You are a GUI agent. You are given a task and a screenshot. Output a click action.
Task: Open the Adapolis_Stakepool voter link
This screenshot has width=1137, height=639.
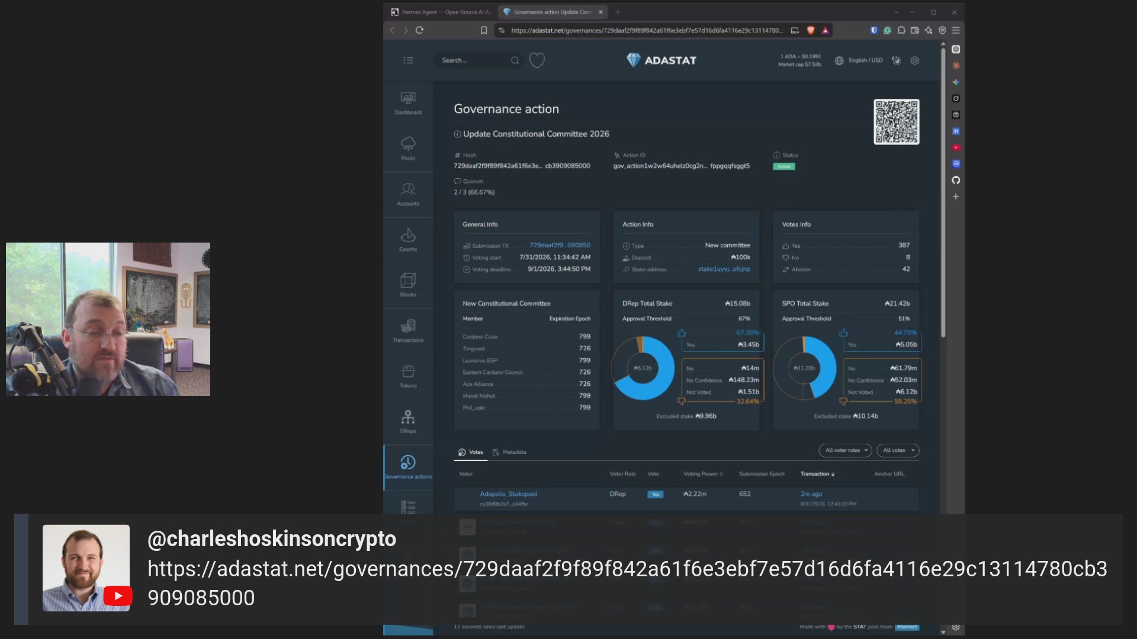[509, 494]
